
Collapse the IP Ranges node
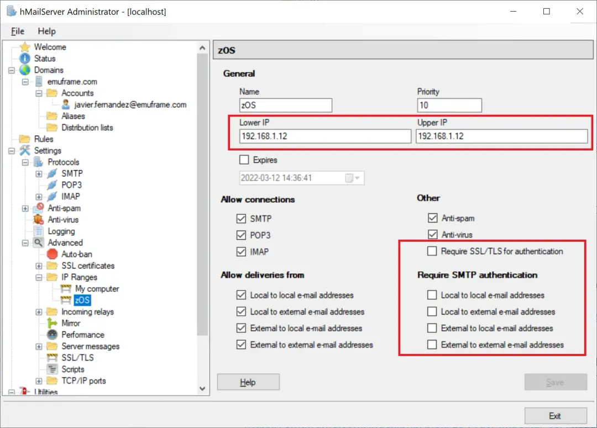[x=39, y=277]
